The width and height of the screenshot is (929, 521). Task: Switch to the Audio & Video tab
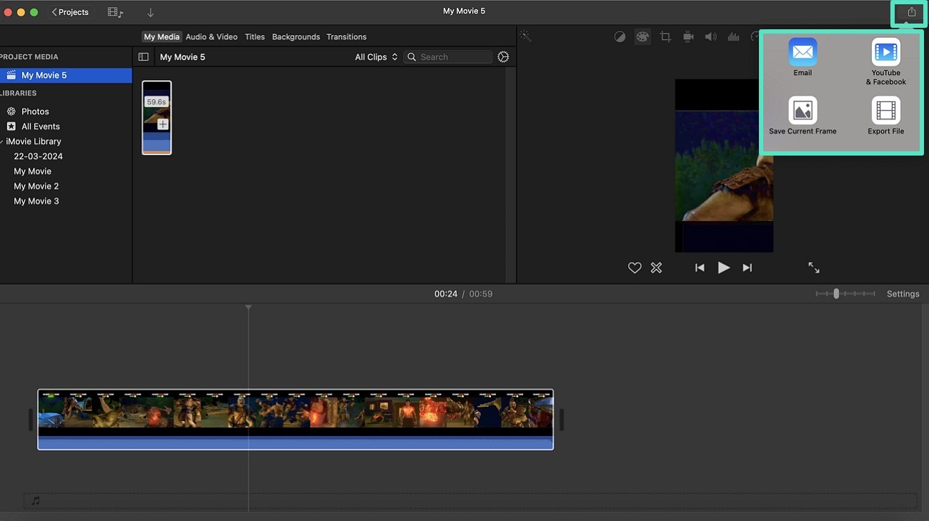tap(212, 36)
